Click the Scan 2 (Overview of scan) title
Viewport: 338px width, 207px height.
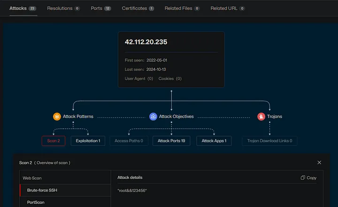point(45,163)
